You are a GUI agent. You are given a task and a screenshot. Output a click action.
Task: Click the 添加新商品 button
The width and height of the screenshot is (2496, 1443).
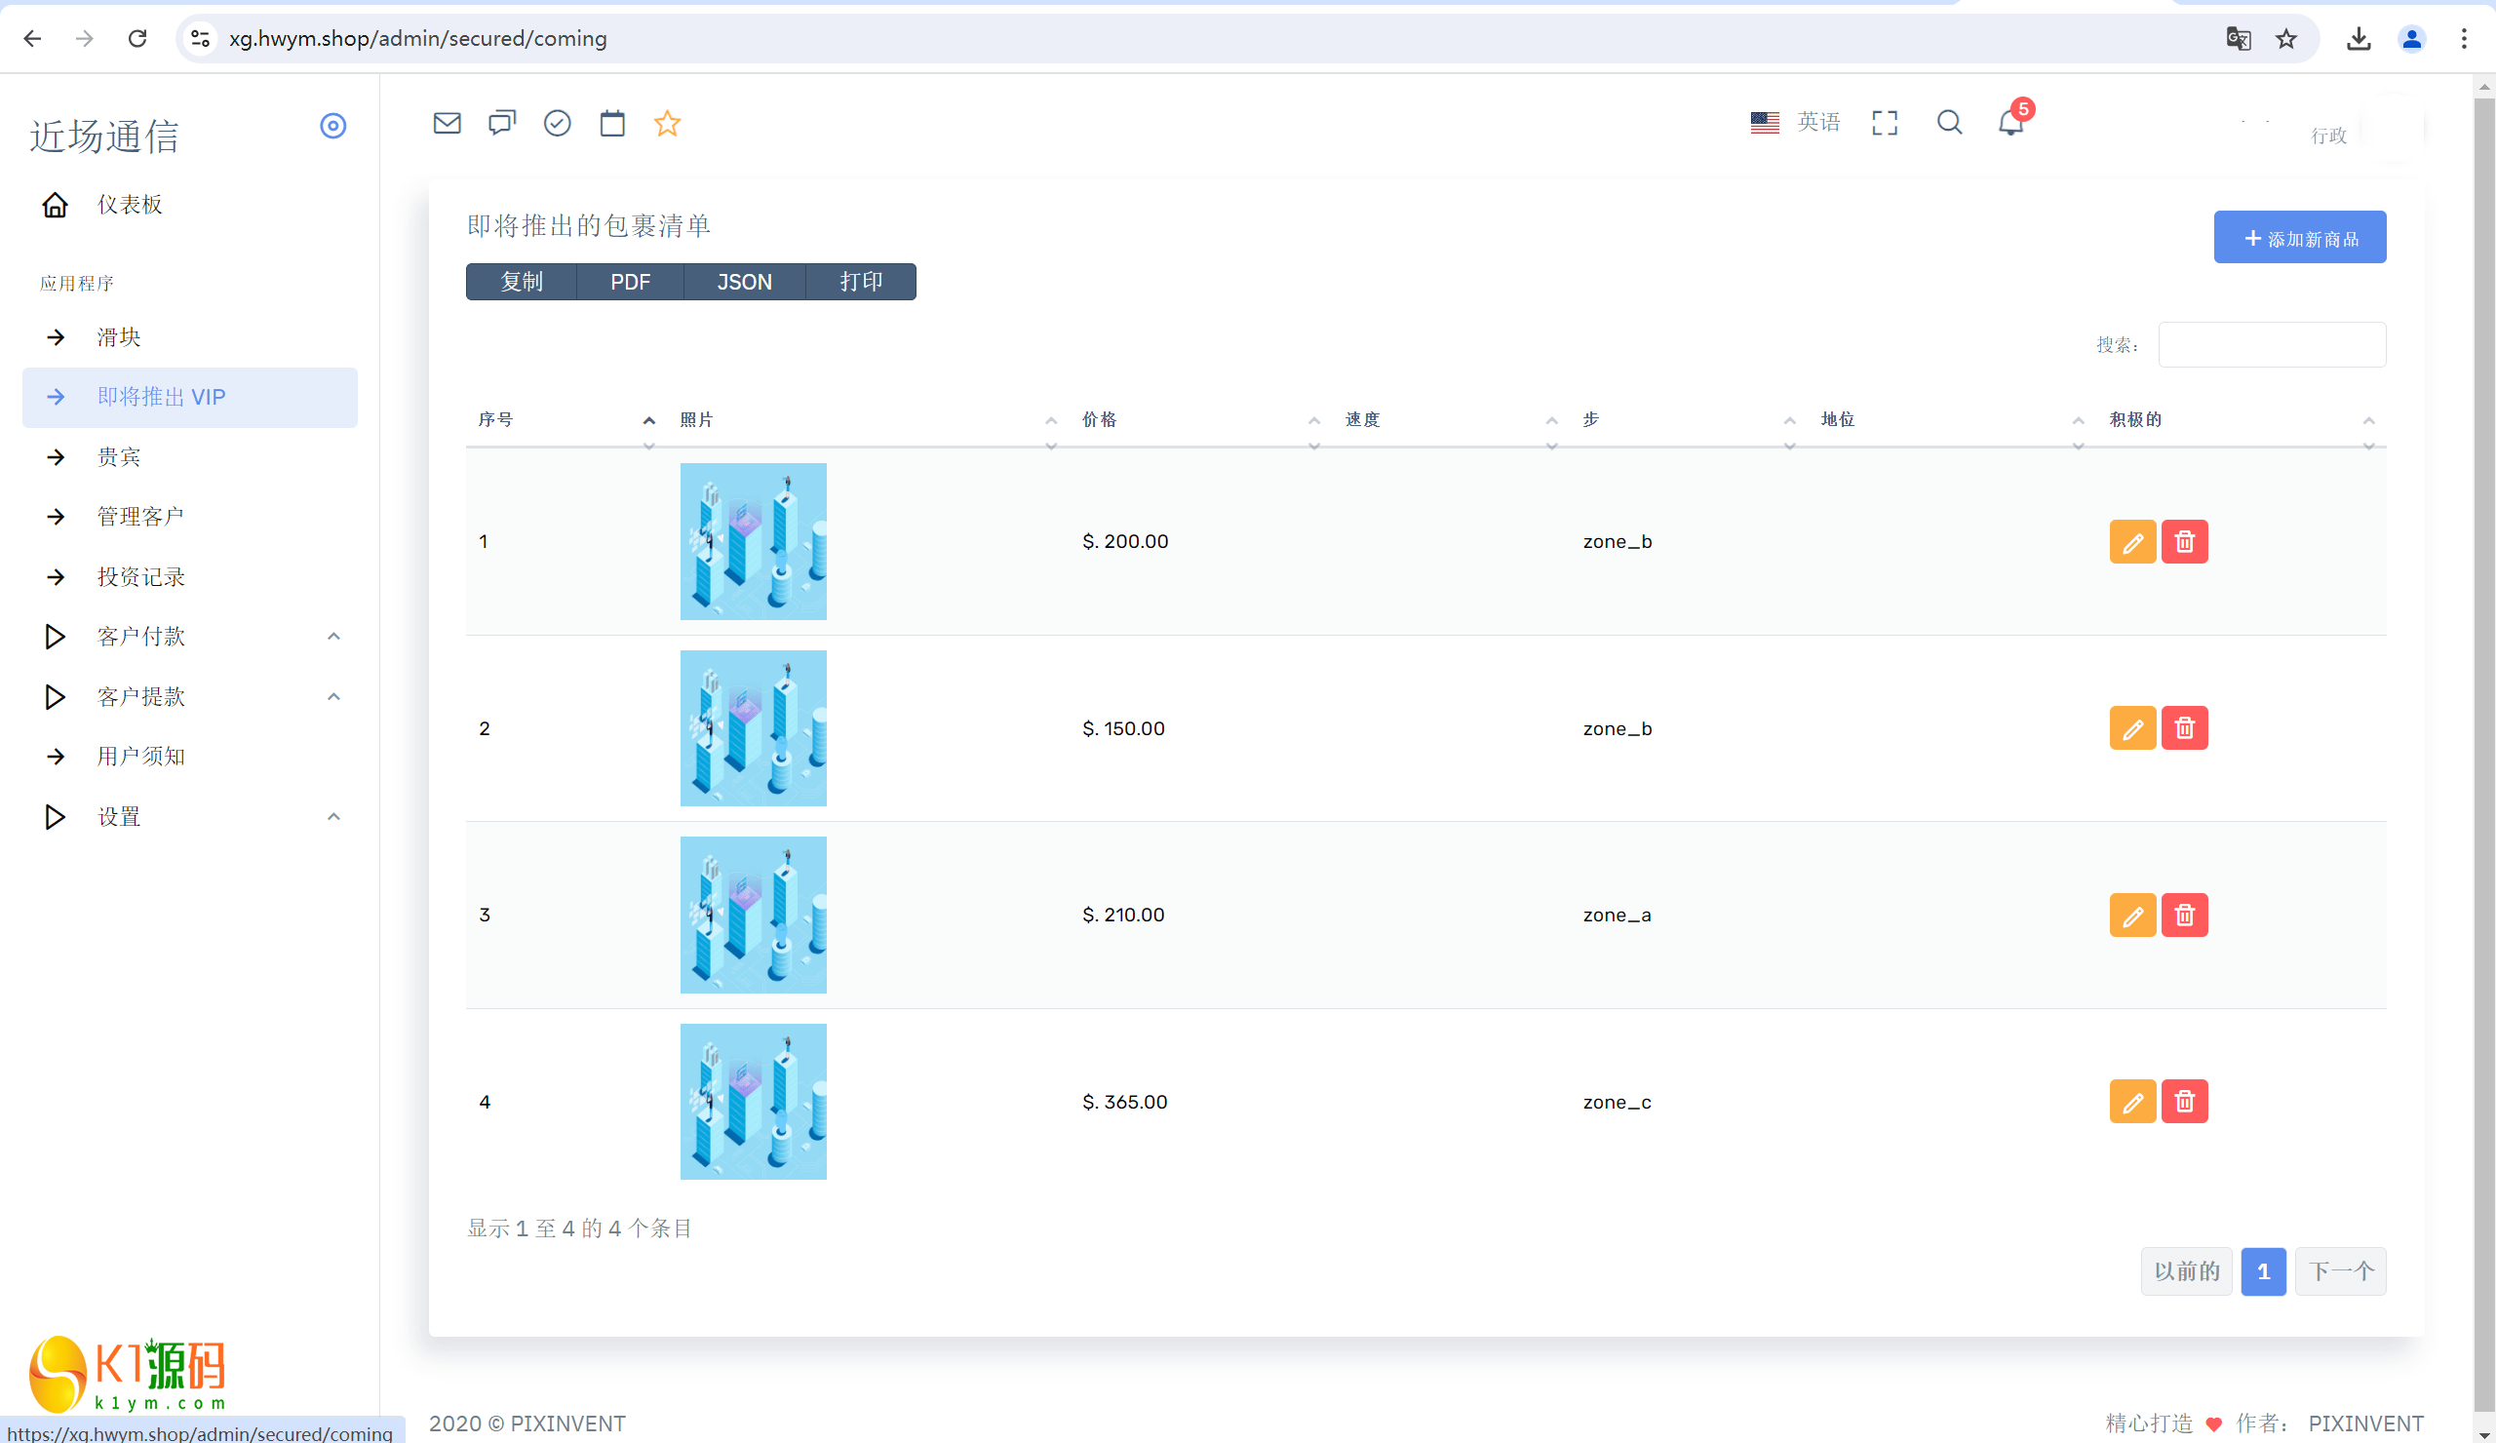(2299, 238)
